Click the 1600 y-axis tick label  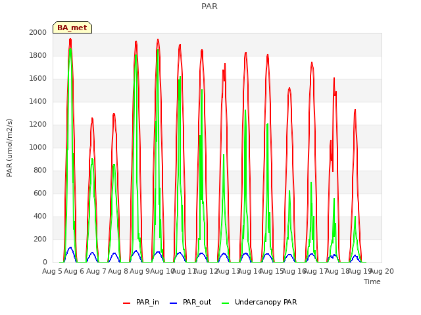point(38,79)
